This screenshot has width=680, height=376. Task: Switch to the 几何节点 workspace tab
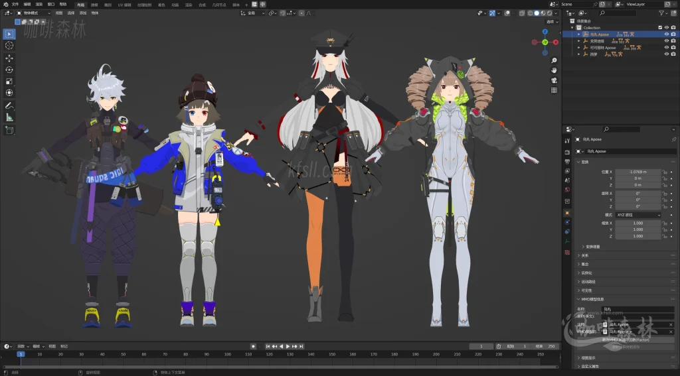point(219,5)
